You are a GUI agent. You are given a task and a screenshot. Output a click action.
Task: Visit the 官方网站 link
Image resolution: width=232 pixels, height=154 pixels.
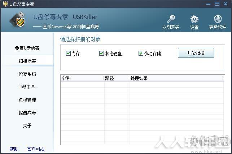[36, 149]
